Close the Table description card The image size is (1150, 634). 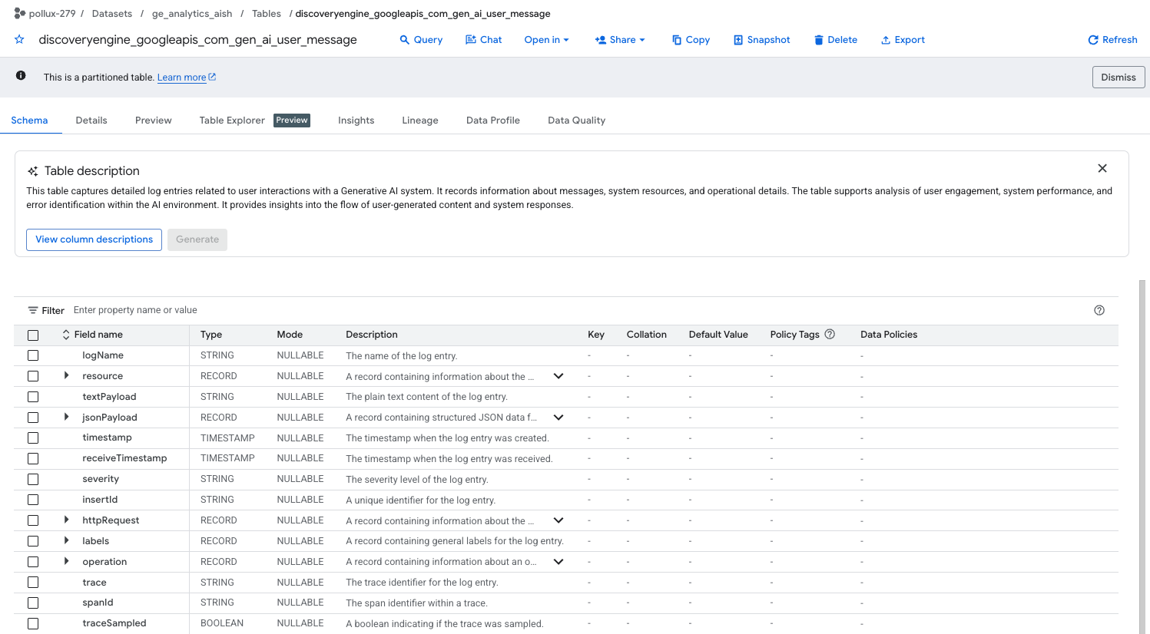1102,168
